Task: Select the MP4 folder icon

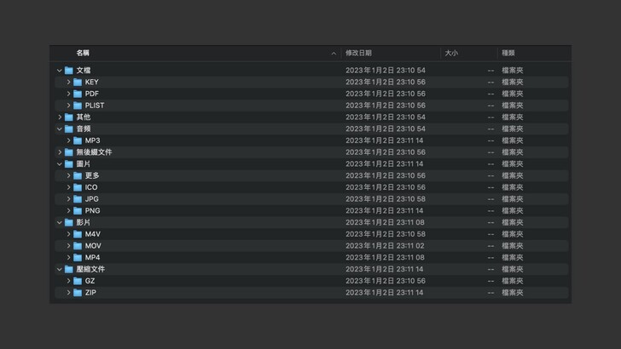Action: tap(78, 257)
